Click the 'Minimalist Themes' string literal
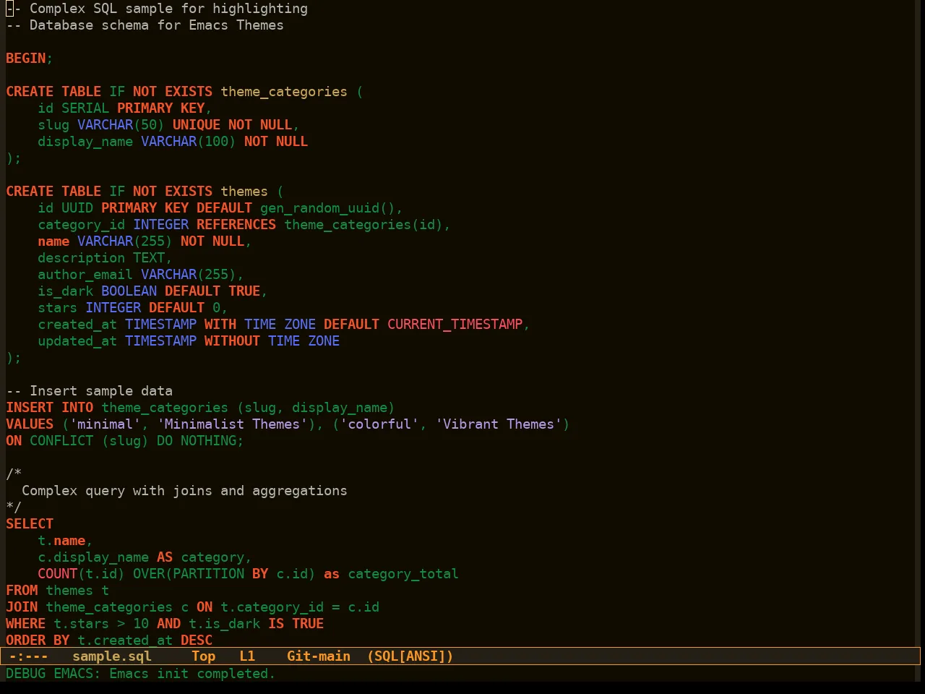 point(232,424)
